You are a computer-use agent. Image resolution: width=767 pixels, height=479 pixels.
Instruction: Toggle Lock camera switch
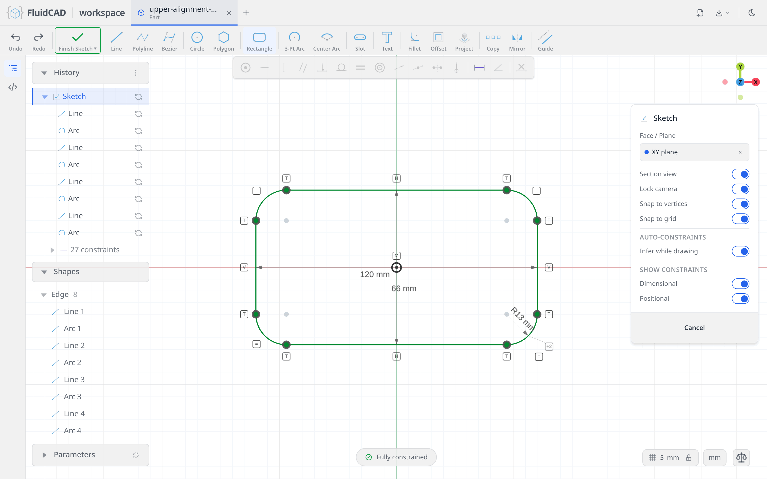coord(740,189)
